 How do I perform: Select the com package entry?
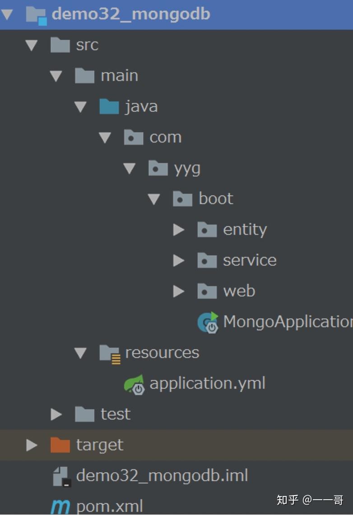pos(166,137)
